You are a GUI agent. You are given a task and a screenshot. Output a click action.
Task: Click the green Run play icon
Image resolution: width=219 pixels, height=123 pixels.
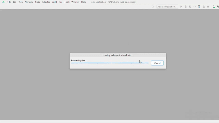click(181, 7)
